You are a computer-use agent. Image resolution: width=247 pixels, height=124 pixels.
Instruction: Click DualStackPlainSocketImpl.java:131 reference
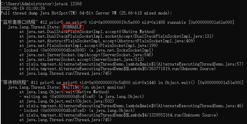pos(174,36)
